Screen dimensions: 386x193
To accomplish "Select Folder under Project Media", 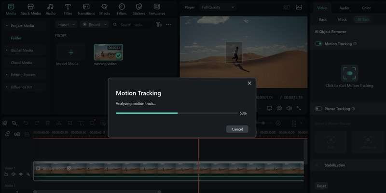I will 16,38.
